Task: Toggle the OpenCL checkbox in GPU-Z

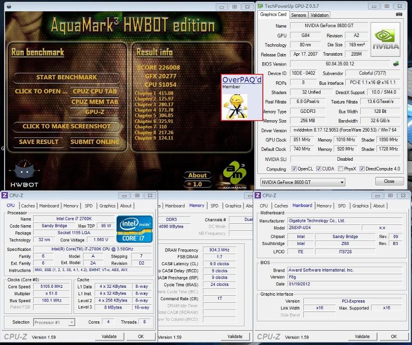Action: 294,169
